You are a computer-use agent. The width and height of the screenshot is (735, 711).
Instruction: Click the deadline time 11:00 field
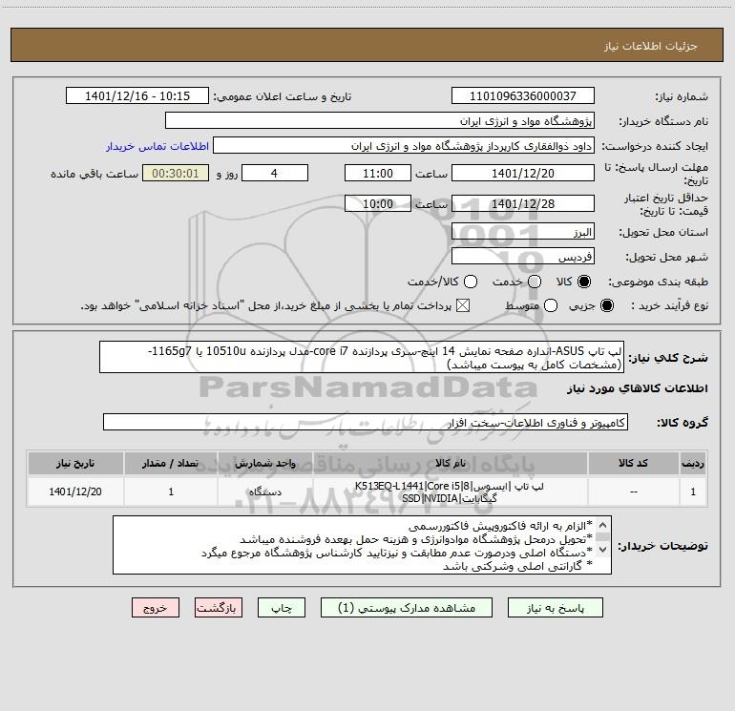(x=378, y=173)
